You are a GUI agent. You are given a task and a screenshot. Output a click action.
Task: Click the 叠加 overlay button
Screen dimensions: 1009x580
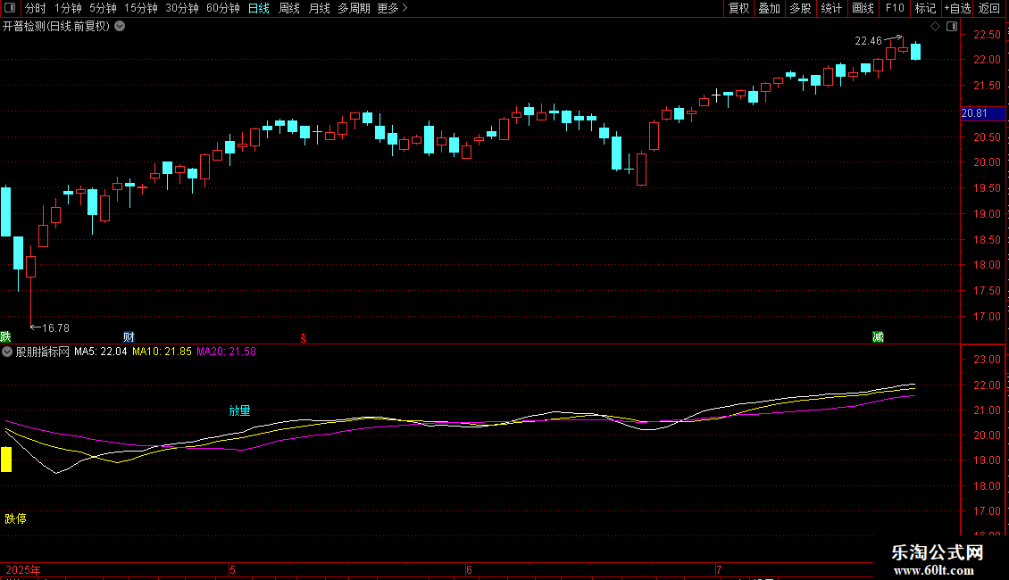coord(769,8)
